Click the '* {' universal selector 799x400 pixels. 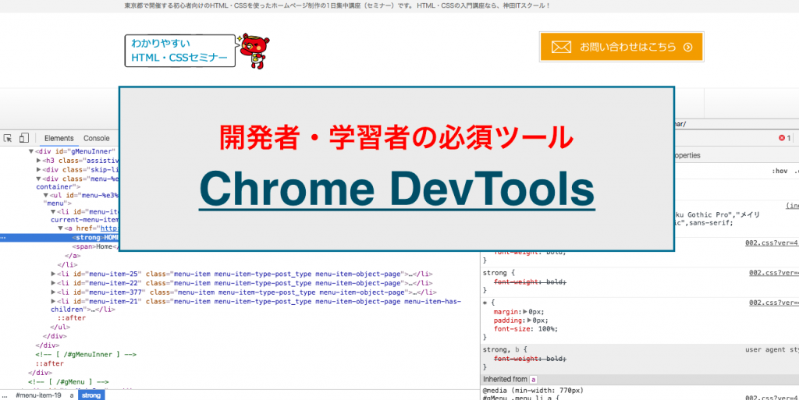click(x=488, y=303)
